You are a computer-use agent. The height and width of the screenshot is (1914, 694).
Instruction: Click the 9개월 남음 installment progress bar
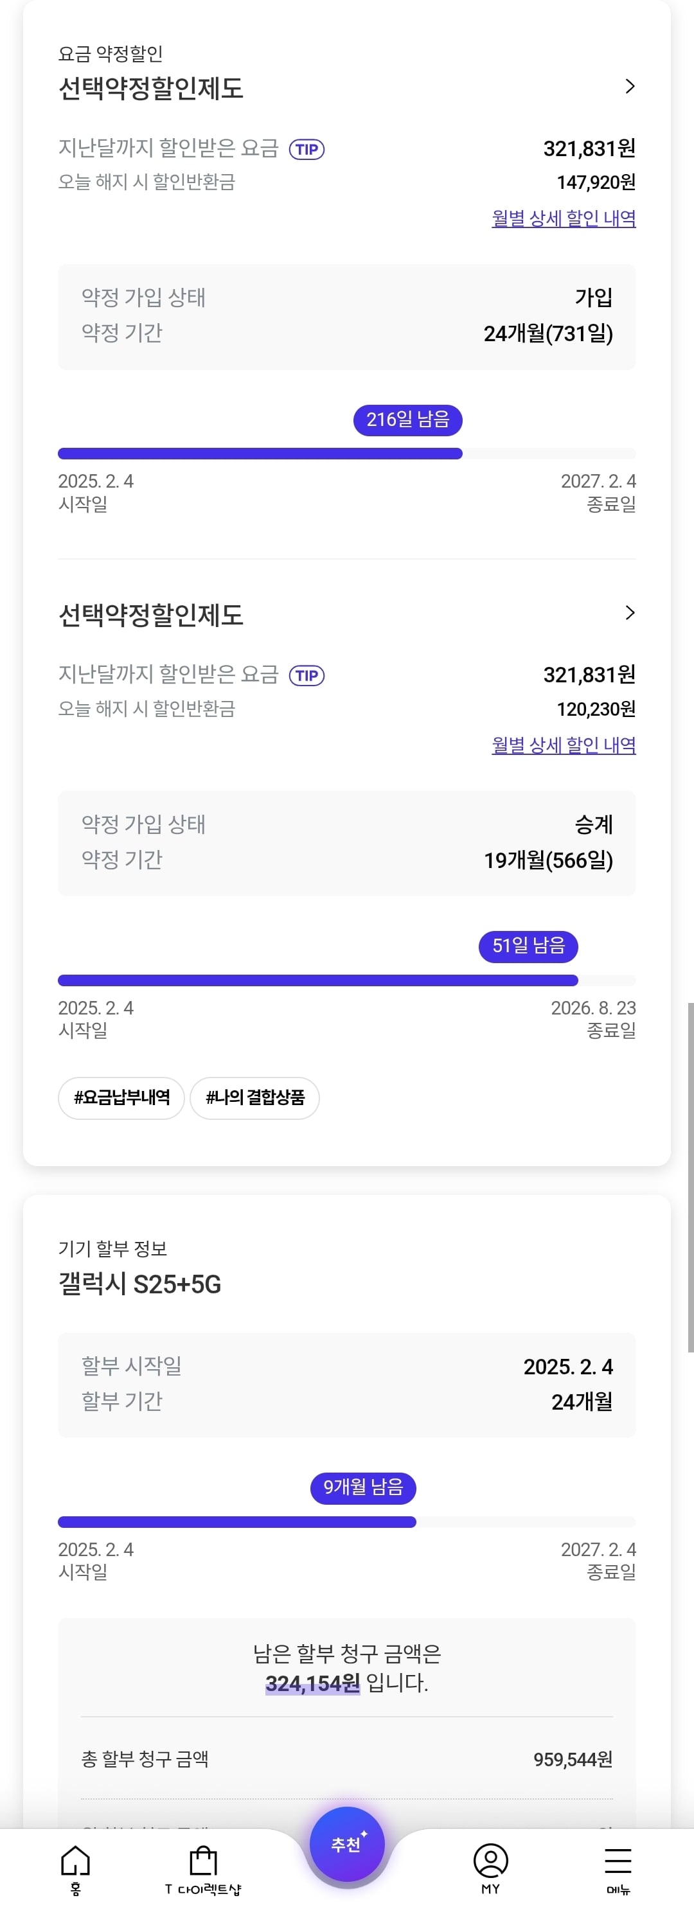click(347, 1521)
